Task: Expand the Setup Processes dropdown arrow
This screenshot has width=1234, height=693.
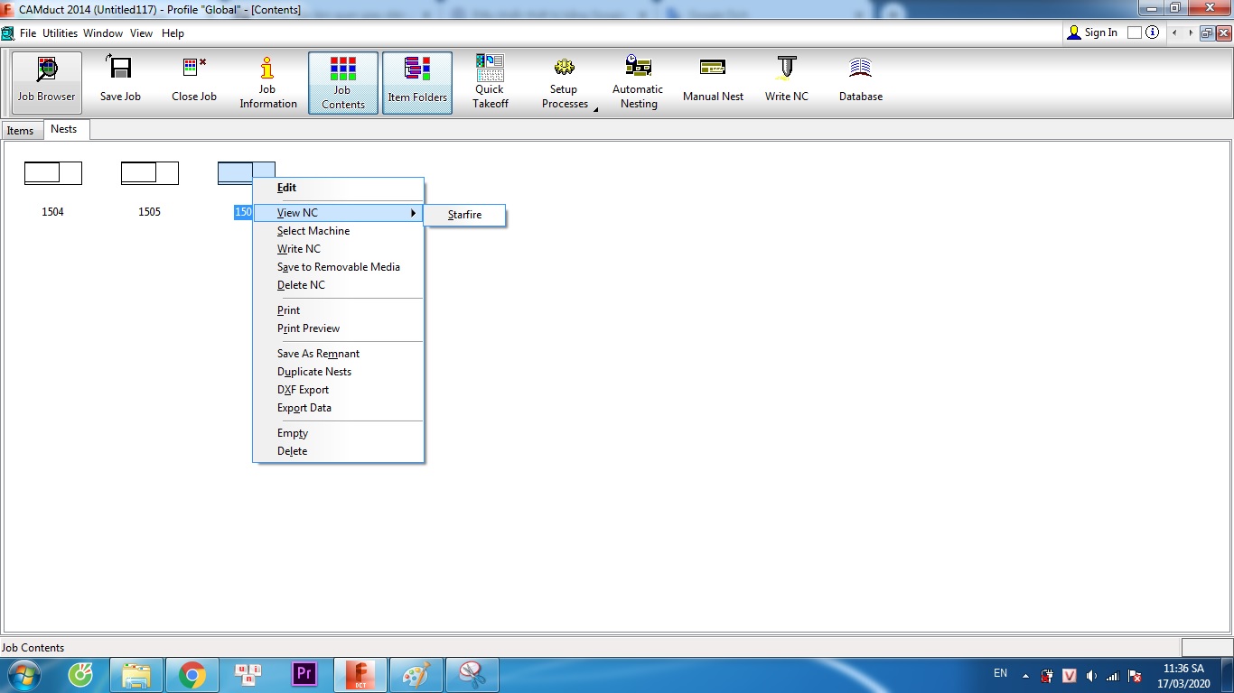Action: coord(595,108)
